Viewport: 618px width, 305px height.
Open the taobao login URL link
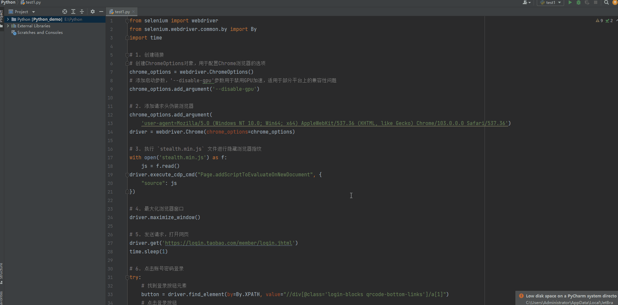(x=228, y=243)
